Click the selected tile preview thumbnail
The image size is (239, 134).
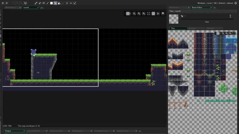174,19
